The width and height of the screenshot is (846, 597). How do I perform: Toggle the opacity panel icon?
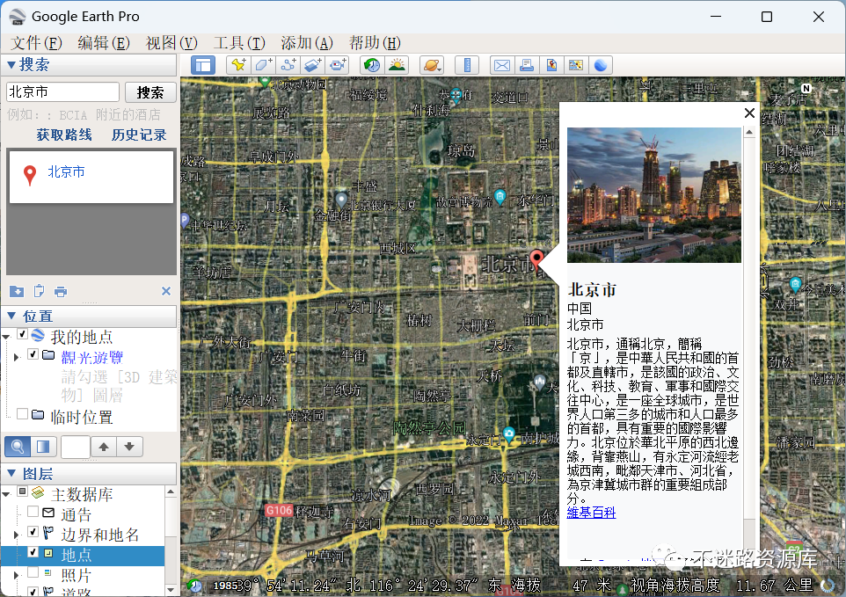click(x=43, y=447)
